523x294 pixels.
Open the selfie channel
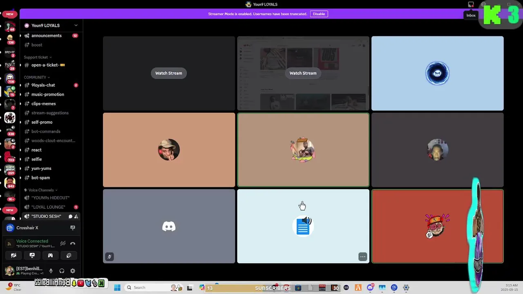click(x=51, y=159)
